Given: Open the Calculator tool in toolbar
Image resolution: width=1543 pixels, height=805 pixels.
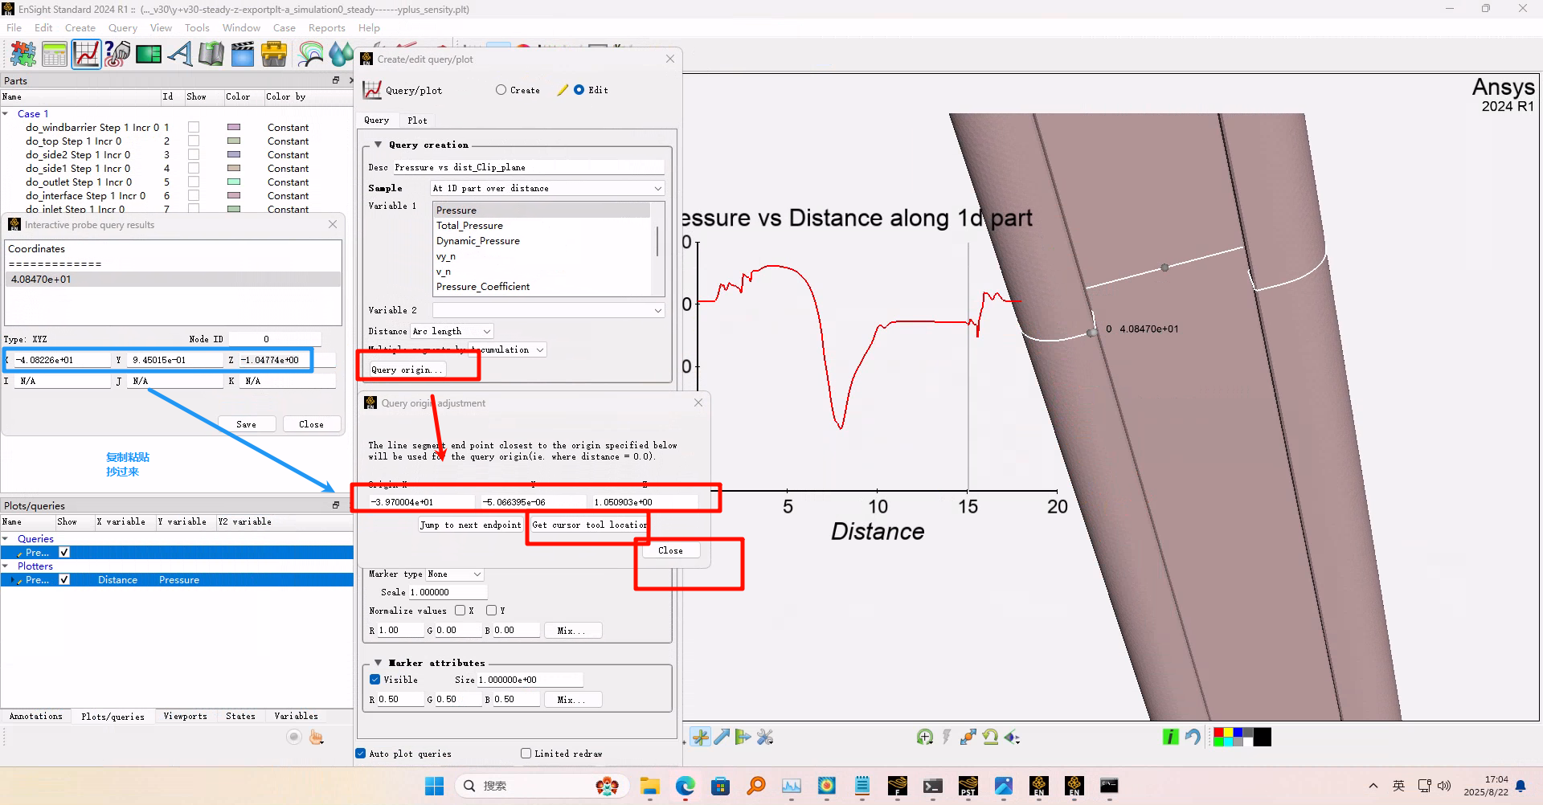Looking at the screenshot, I should [55, 55].
